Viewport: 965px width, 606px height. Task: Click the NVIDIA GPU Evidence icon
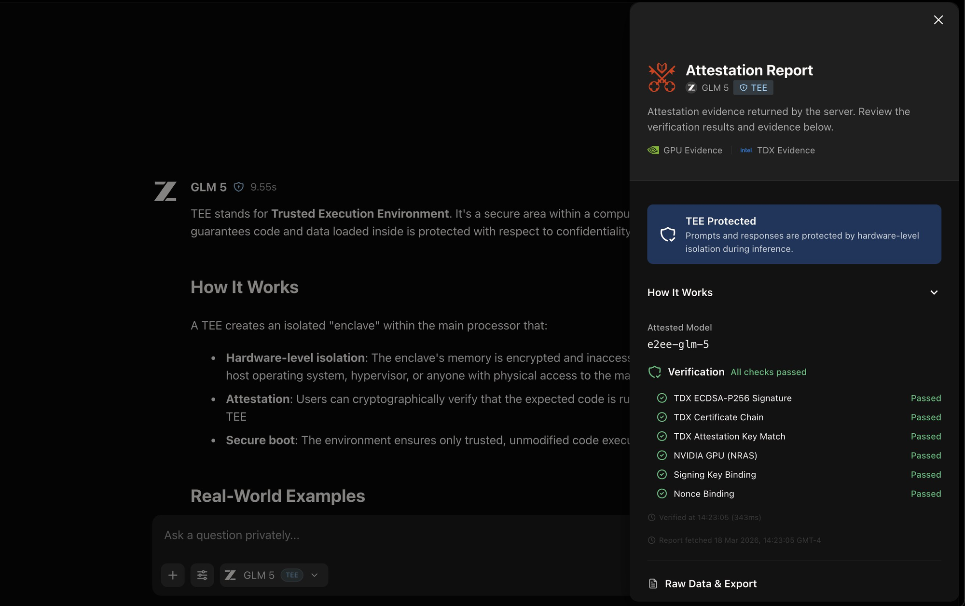click(653, 150)
